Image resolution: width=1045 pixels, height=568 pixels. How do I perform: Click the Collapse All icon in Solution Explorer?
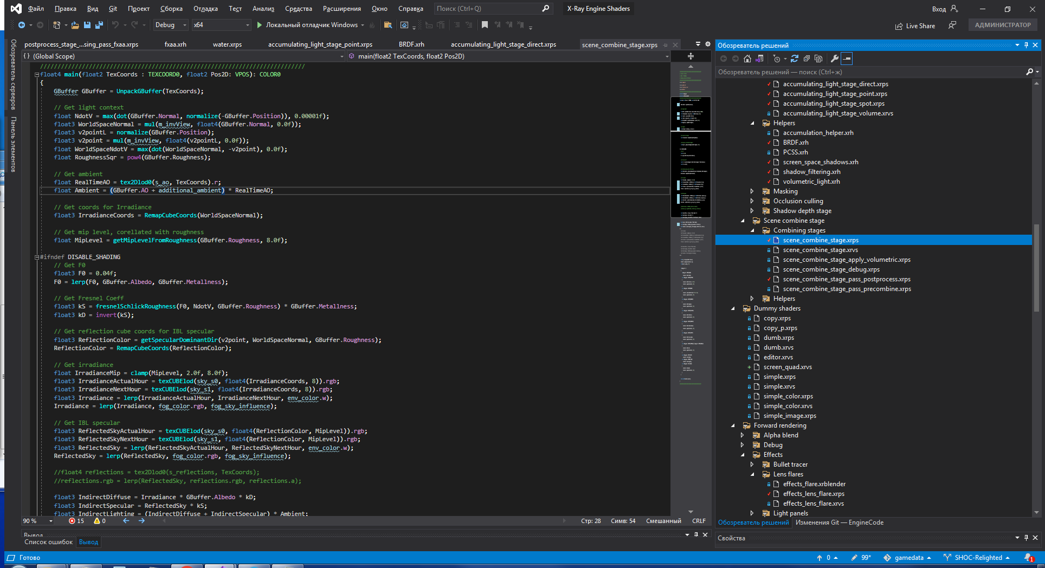(x=807, y=59)
